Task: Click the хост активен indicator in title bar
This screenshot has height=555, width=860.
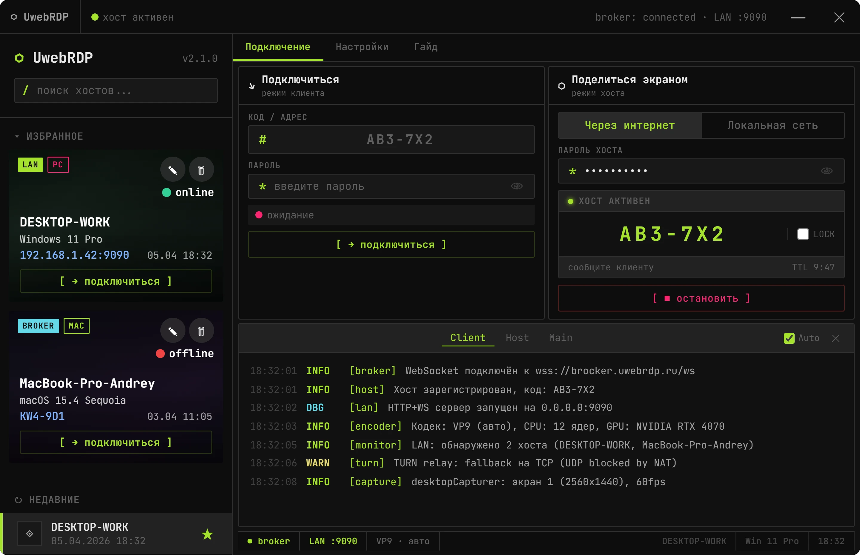Action: tap(132, 17)
